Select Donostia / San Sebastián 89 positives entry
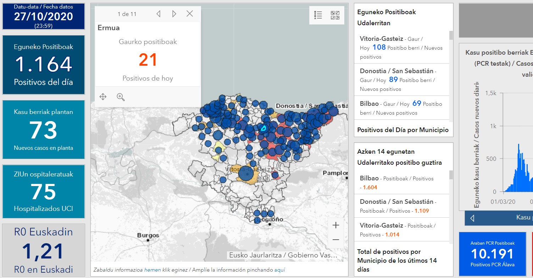Viewport: 533px width, 278px height. pyautogui.click(x=401, y=80)
